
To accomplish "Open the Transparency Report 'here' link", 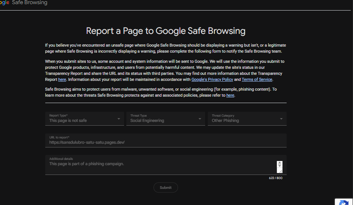I will pos(62,79).
